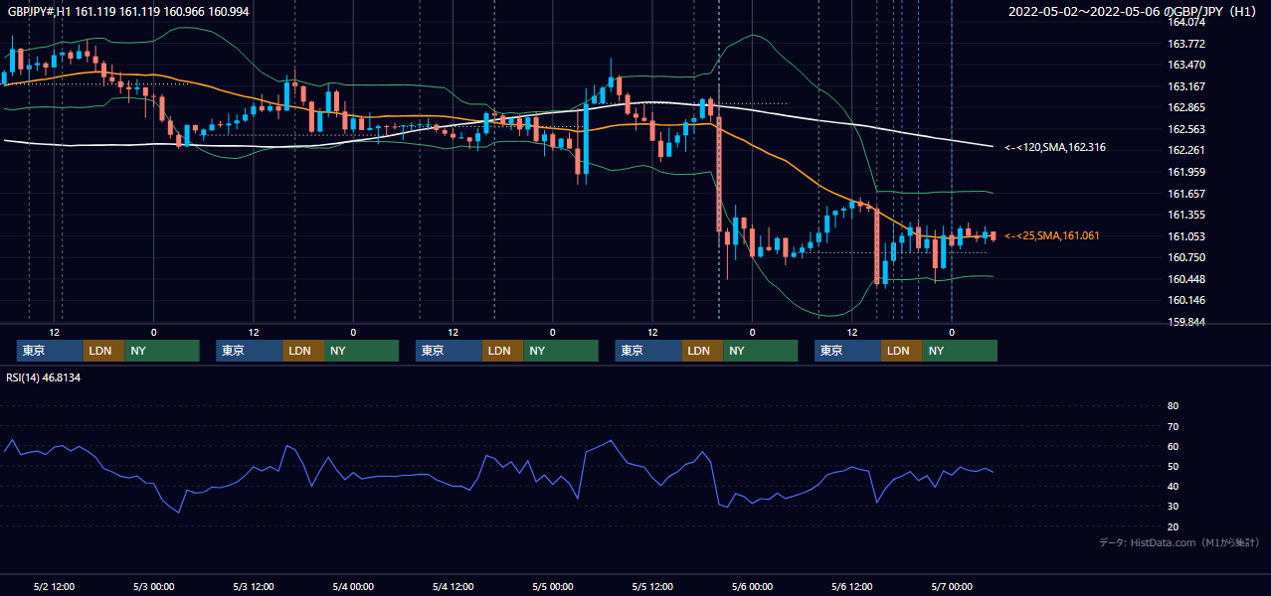Image resolution: width=1271 pixels, height=596 pixels.
Task: Select the 5/6 00:00 time axis label
Action: pyautogui.click(x=752, y=586)
